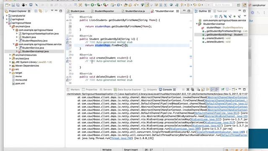Click the Run with Coverage icon
Screen dimensions: 268x151
[98, 5]
